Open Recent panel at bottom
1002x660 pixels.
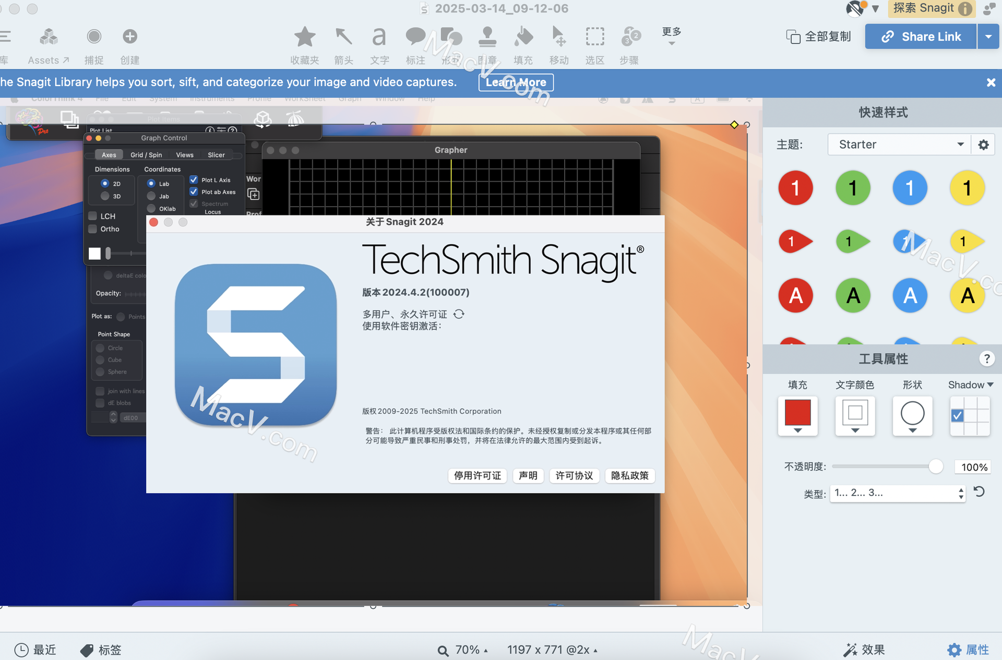coord(35,650)
